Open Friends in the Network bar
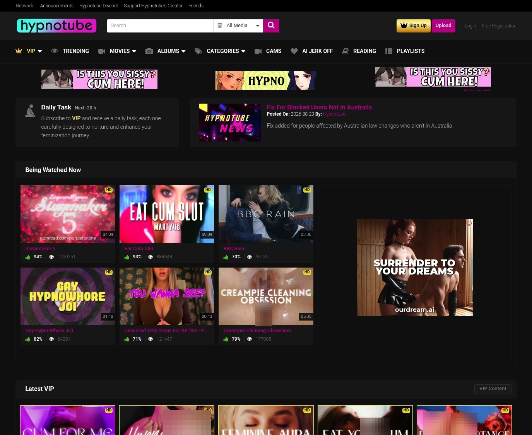Screen dimensions: 532x435 pyautogui.click(x=196, y=6)
